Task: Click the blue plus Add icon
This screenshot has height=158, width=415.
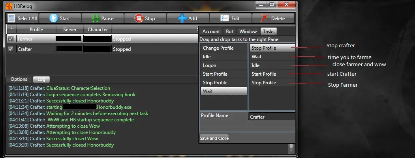Action: tap(182, 18)
